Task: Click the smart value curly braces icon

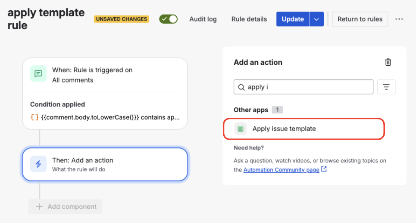Action: 34,117
